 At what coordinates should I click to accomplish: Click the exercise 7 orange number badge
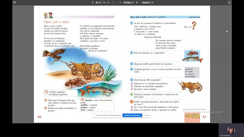(x=132, y=102)
